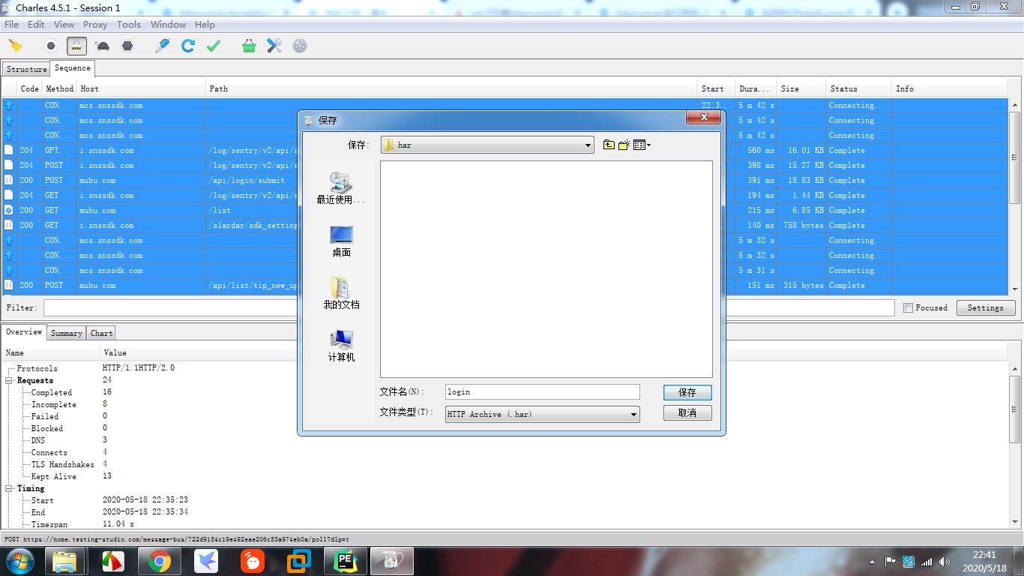The height and width of the screenshot is (576, 1024).
Task: Show hidden tray icons arrow
Action: click(873, 561)
